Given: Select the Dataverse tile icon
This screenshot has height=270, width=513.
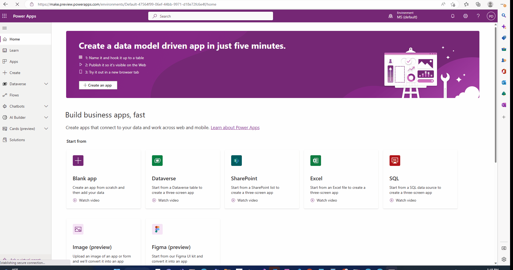Looking at the screenshot, I should coord(157,161).
